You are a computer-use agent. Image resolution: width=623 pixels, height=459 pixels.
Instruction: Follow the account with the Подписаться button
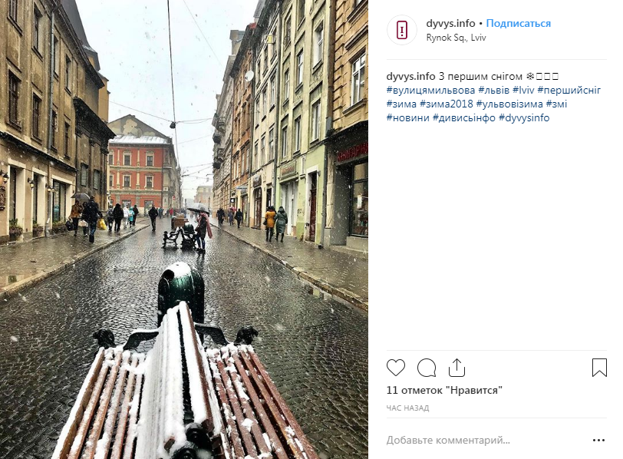(519, 24)
